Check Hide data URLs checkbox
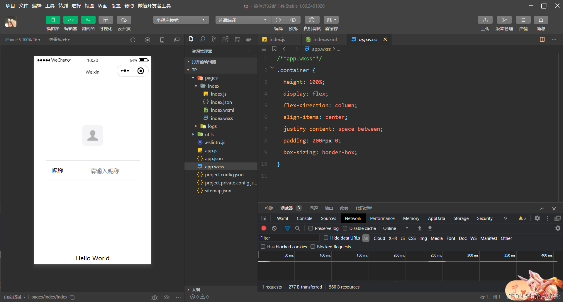This screenshot has height=302, width=563. (326, 238)
